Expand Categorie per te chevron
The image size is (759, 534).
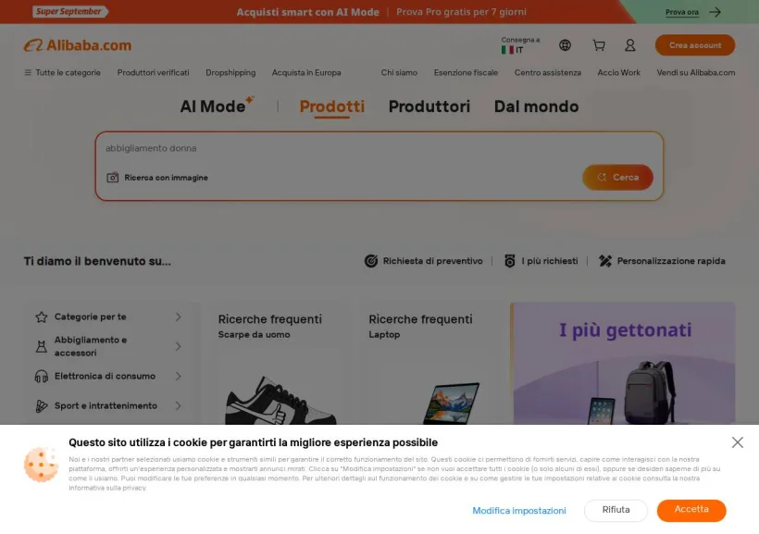(178, 317)
